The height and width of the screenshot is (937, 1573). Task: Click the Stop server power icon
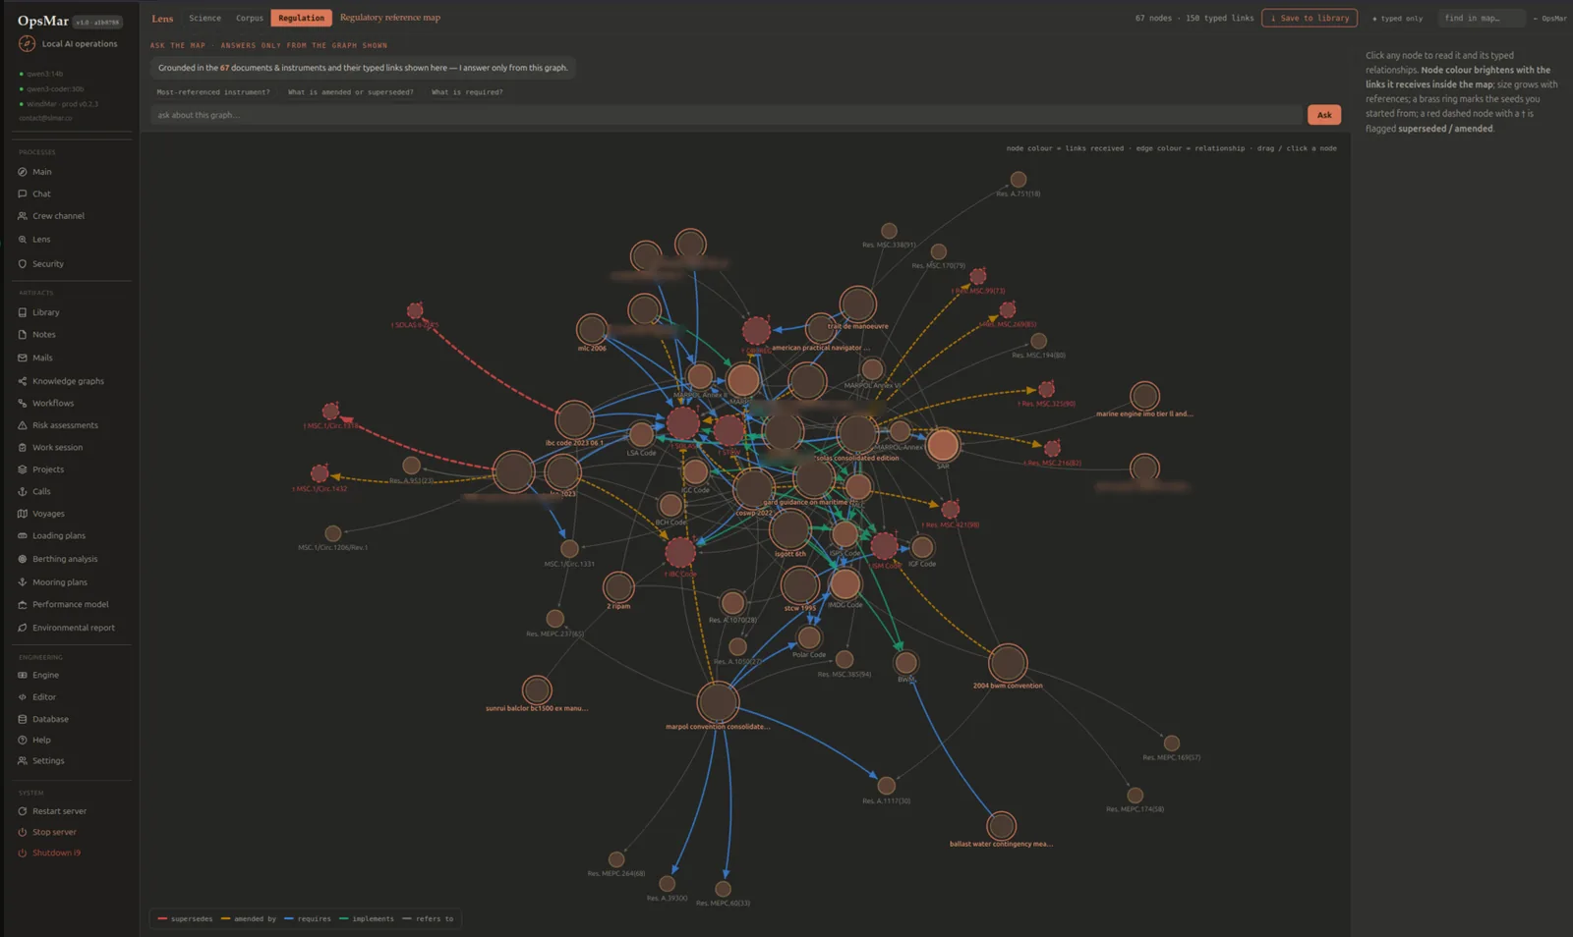23,832
